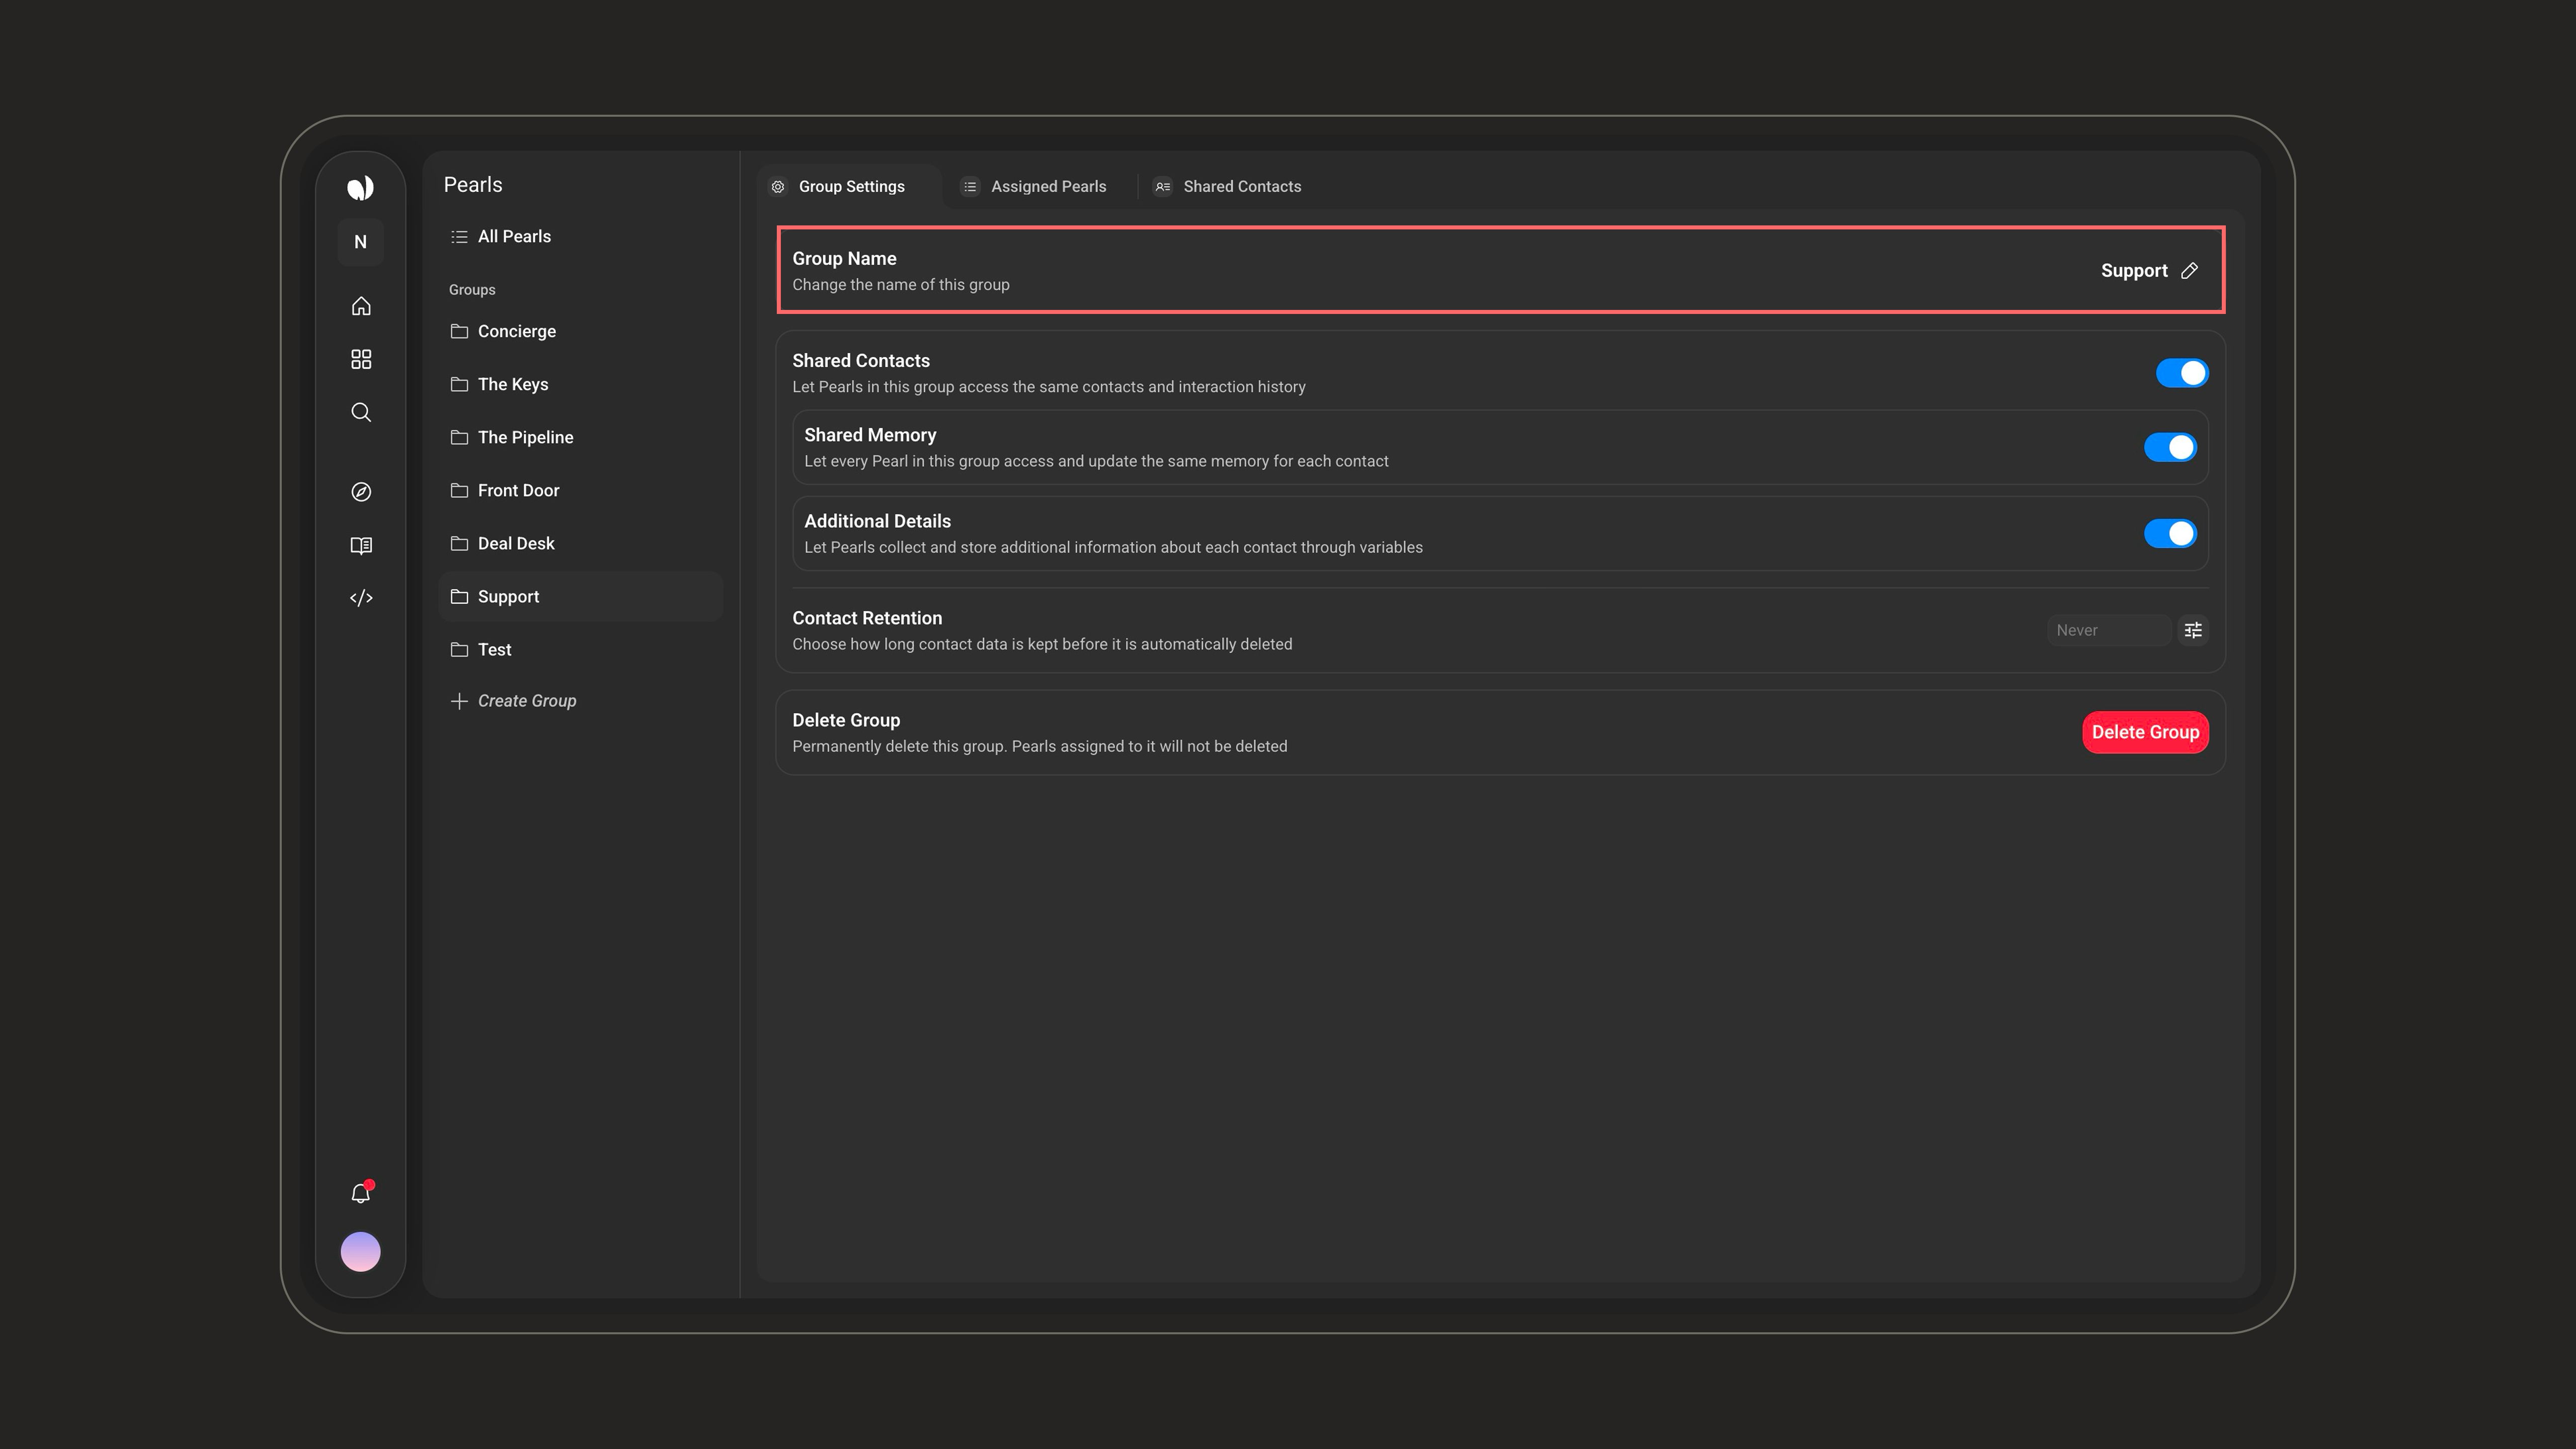Open notifications bell
The image size is (2576, 1449).
(x=361, y=1193)
